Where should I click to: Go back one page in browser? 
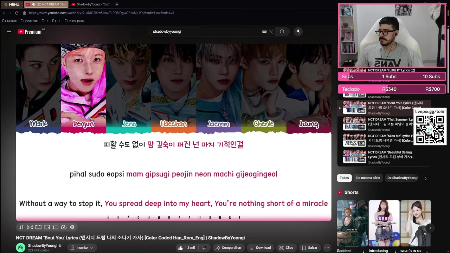(x=4, y=13)
